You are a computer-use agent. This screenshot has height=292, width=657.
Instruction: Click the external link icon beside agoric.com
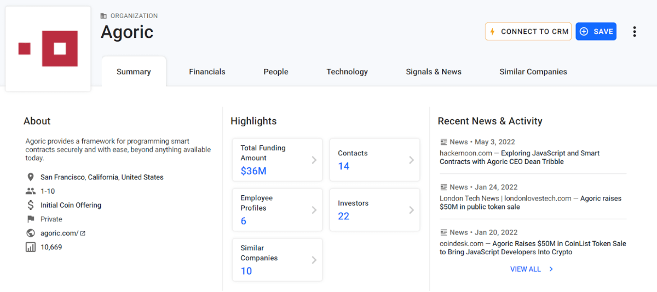point(83,233)
